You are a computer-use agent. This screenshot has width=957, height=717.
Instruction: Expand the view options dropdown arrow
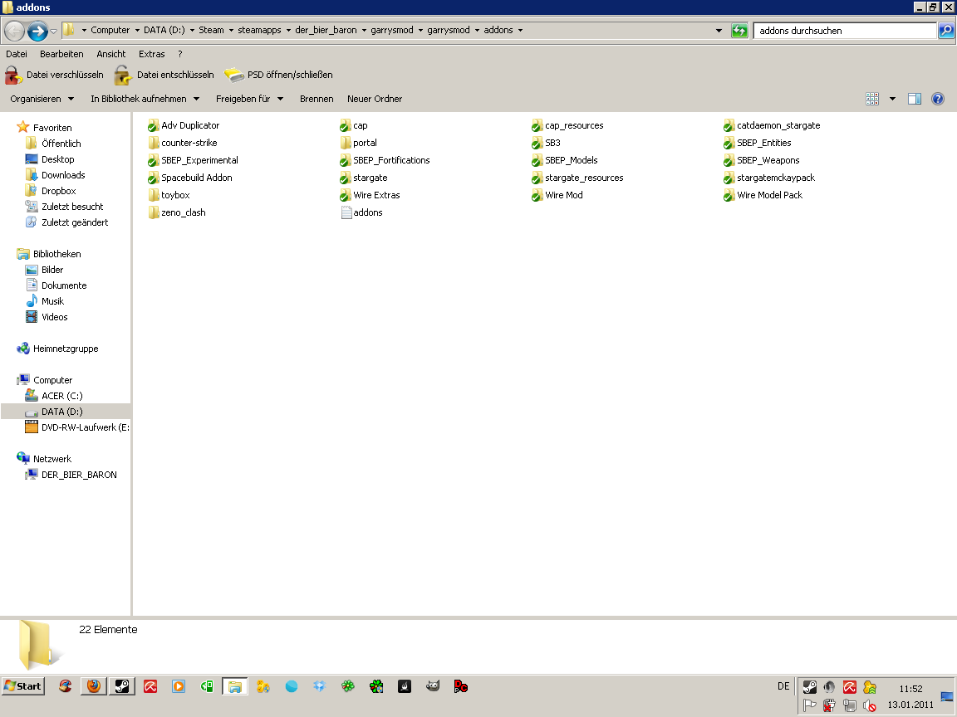coord(893,99)
